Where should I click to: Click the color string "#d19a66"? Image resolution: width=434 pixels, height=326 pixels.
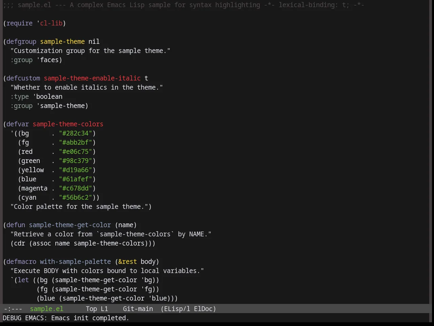[75, 170]
